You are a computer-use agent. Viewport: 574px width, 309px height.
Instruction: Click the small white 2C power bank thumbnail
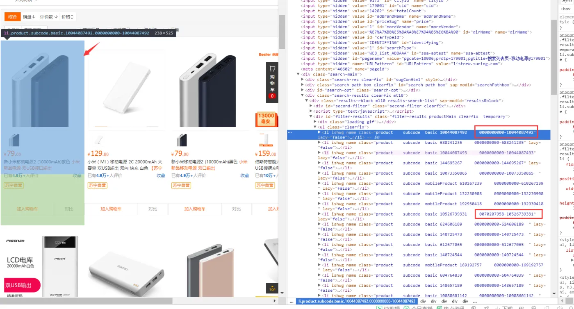coord(98,140)
